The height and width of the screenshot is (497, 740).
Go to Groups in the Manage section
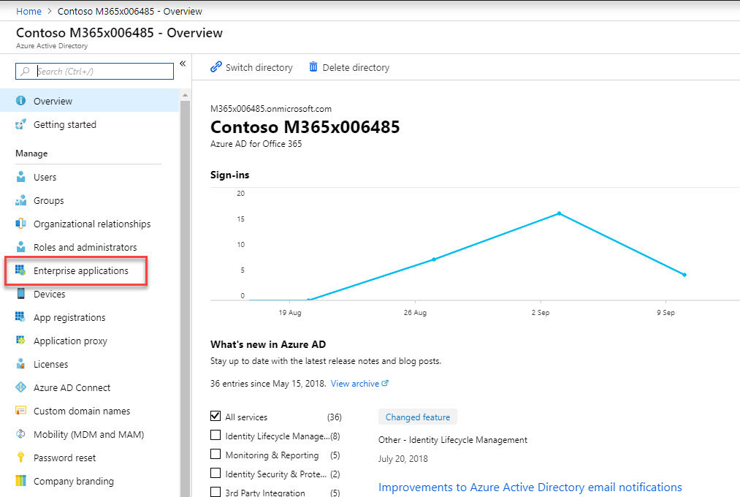pos(90,200)
